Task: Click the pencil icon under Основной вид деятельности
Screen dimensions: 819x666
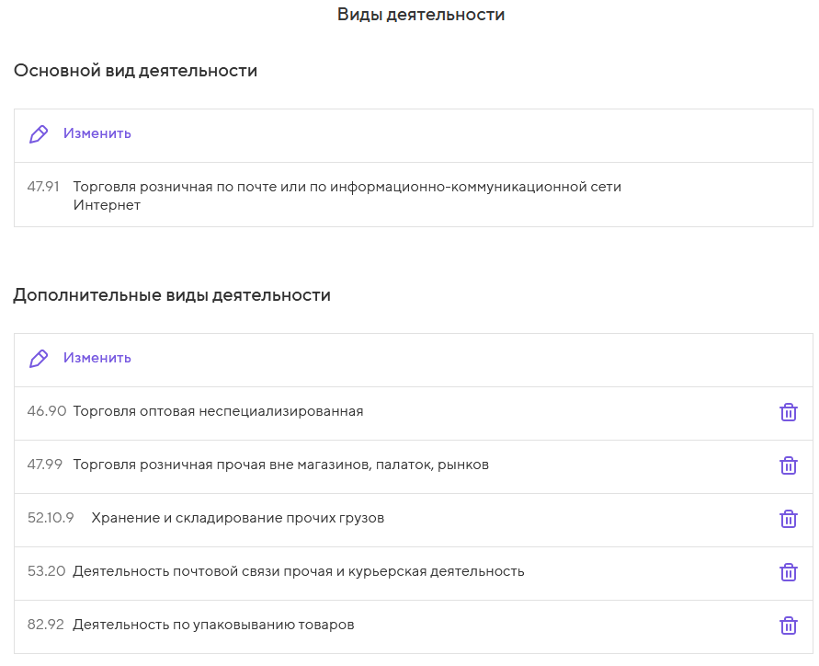Action: [39, 134]
